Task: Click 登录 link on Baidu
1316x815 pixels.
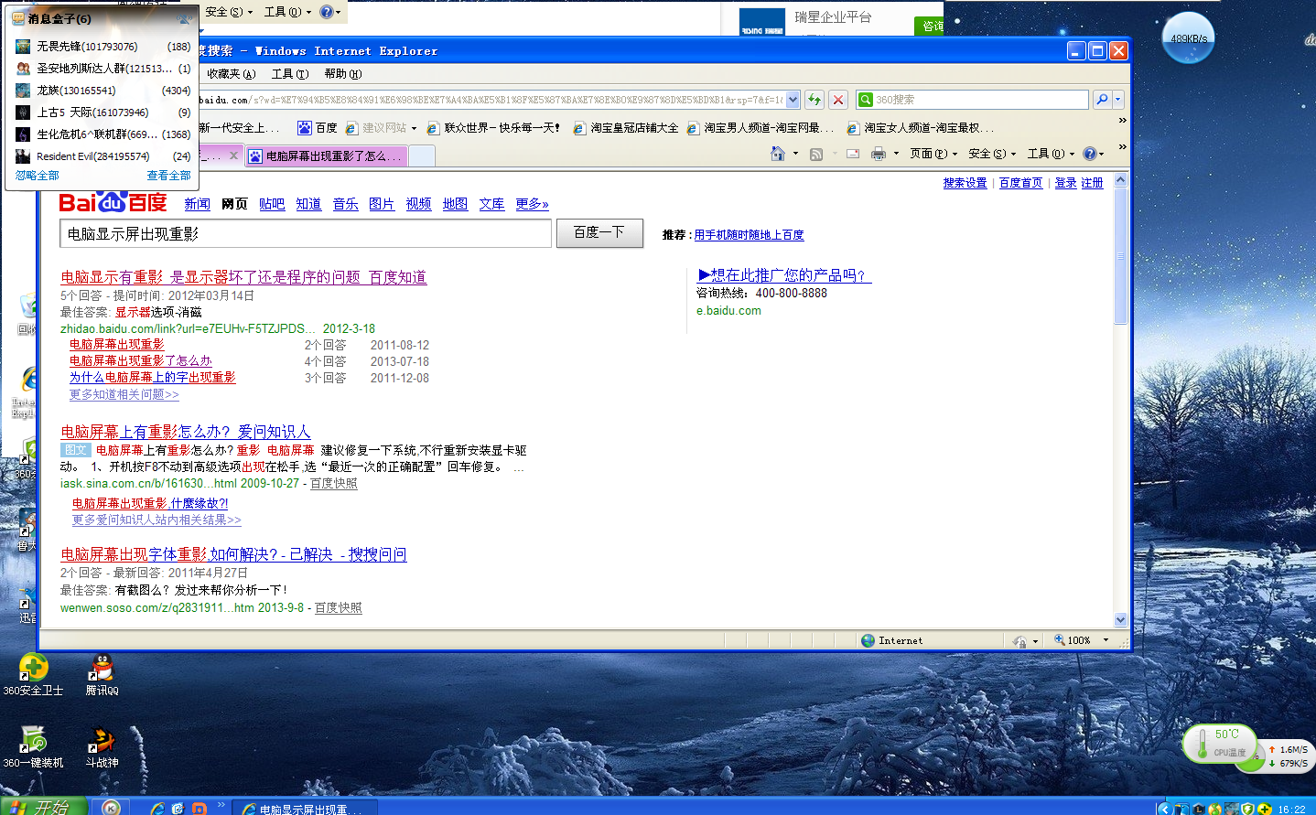Action: coord(1065,183)
